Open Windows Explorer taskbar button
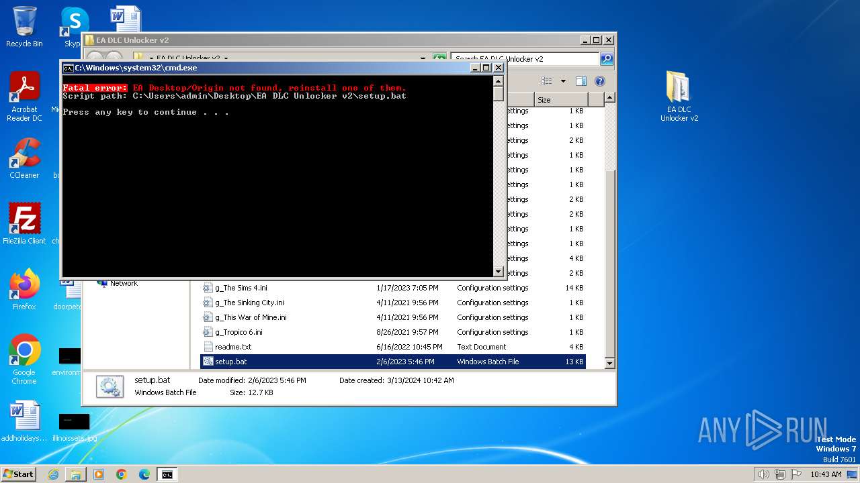This screenshot has height=483, width=860. 76,474
